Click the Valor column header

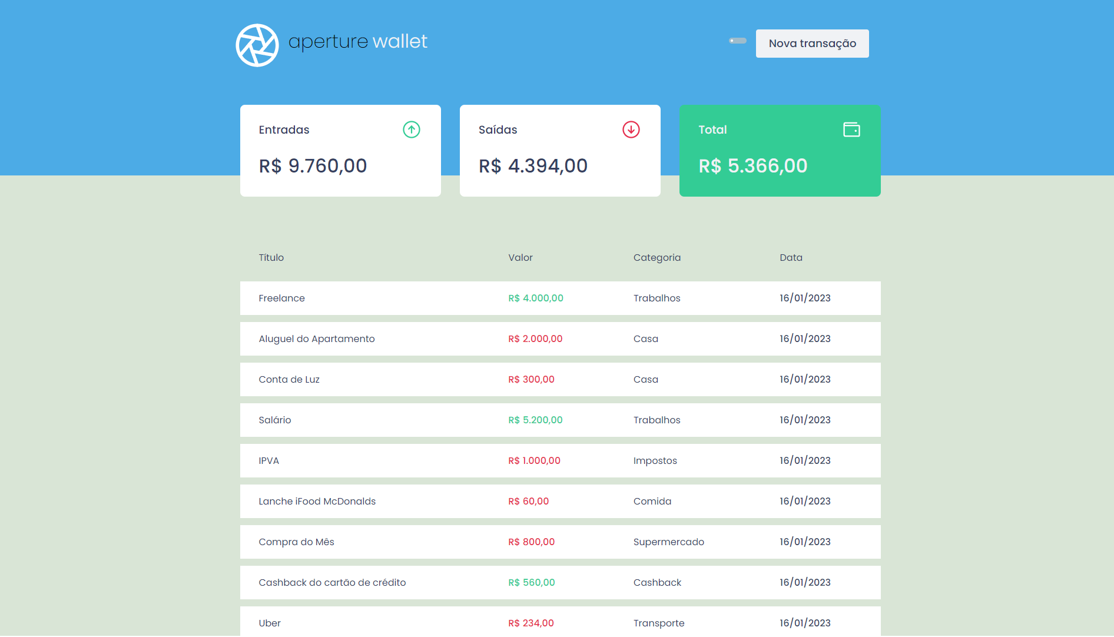[520, 258]
